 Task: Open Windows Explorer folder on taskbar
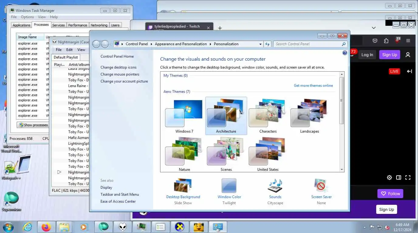(65, 227)
